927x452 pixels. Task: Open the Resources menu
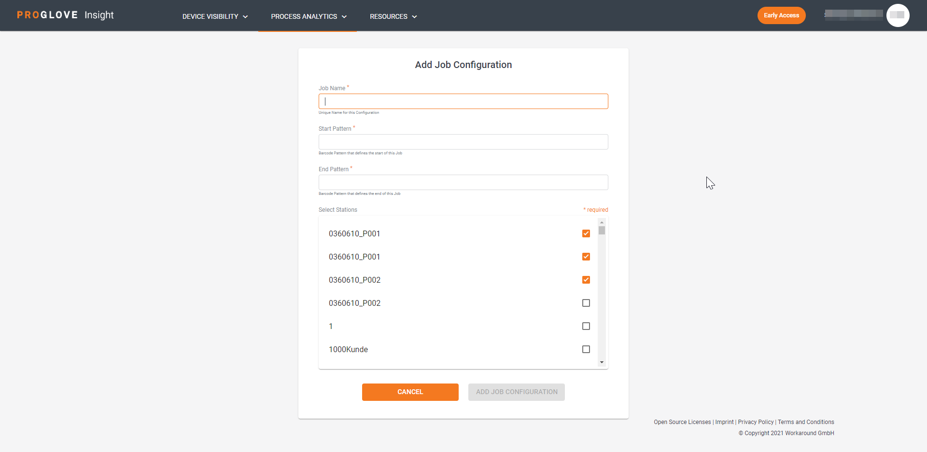(x=393, y=16)
